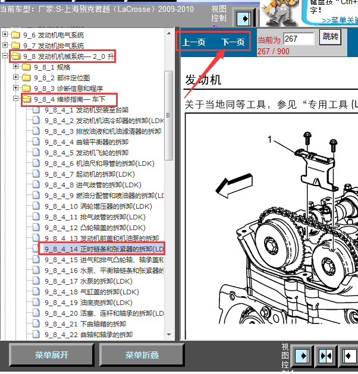The image size is (358, 374).
Task: Open 9_8_4_5 发动机飞轮的拆卸
Action: [x=86, y=153]
